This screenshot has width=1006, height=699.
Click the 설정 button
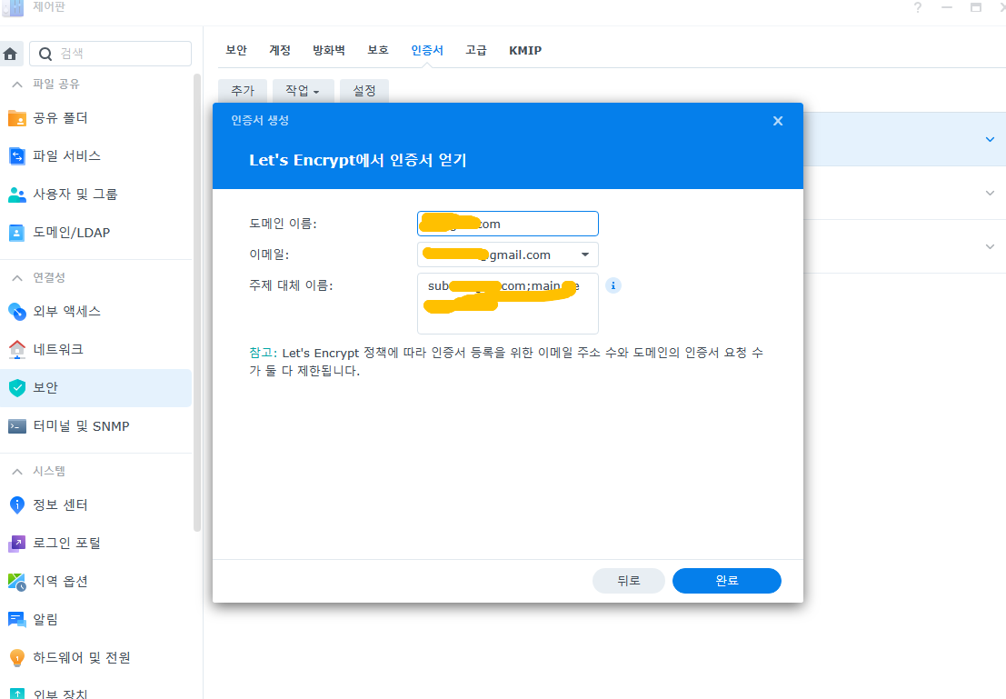click(x=364, y=91)
